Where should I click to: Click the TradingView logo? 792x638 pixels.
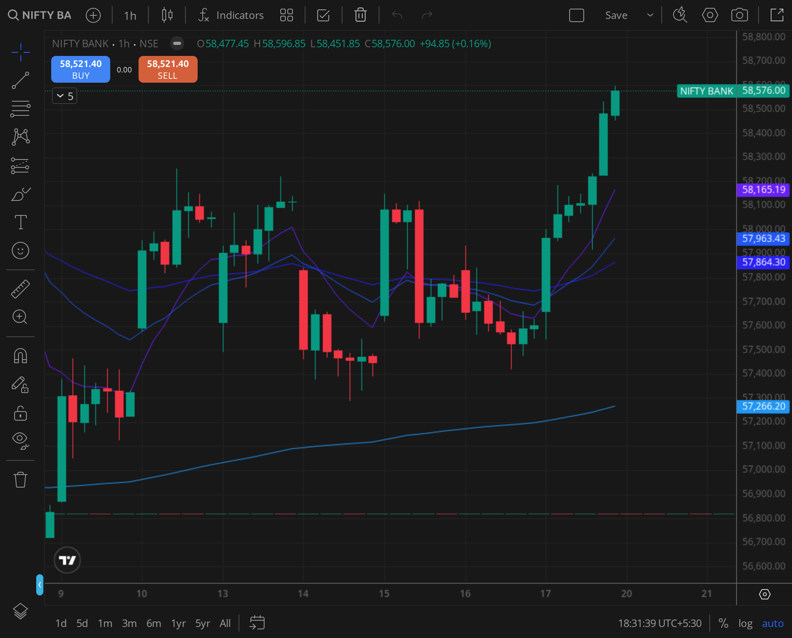[67, 560]
